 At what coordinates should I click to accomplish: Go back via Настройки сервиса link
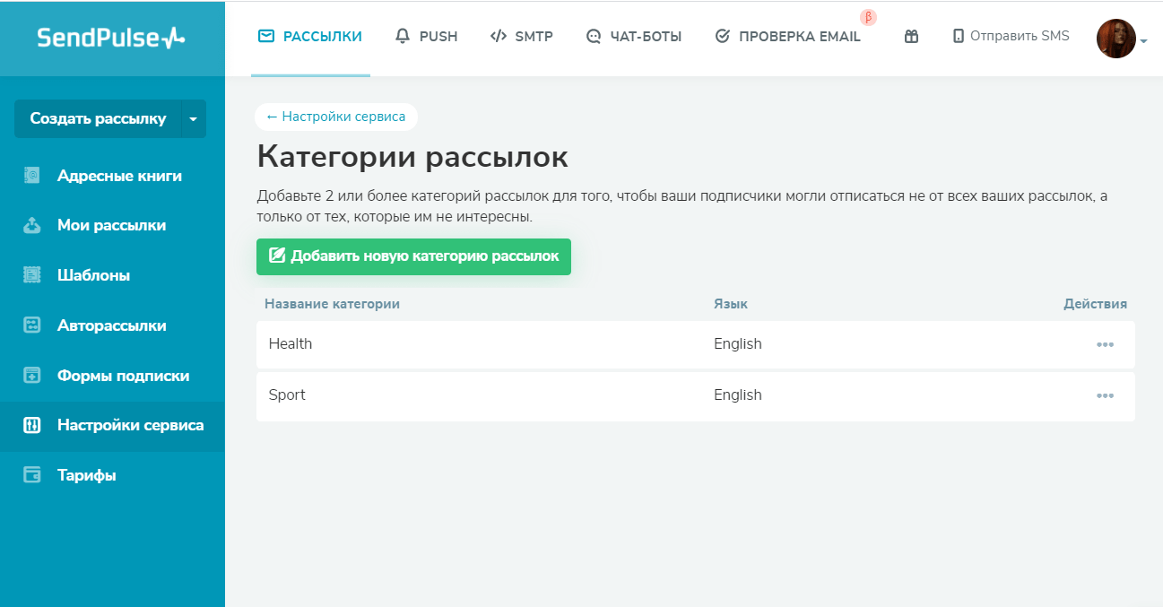click(336, 117)
